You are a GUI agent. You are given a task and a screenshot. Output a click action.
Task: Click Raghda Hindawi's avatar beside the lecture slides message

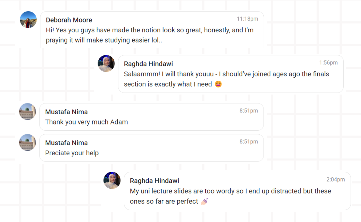point(112,180)
